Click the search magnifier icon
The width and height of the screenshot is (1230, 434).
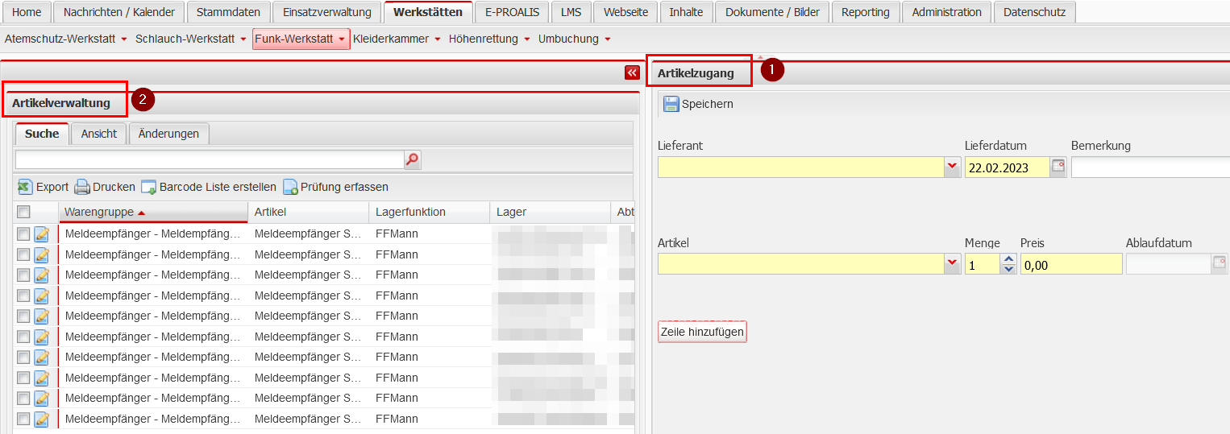click(x=412, y=159)
